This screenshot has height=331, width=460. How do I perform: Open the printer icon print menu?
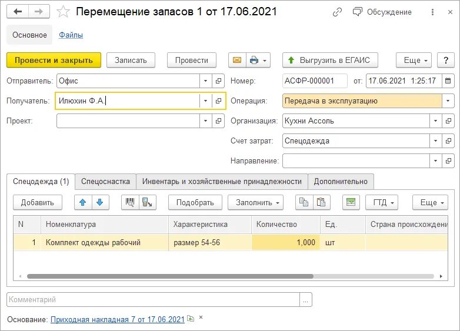258,60
